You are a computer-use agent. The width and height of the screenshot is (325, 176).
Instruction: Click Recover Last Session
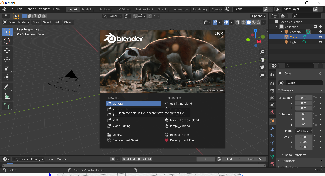pyautogui.click(x=127, y=140)
